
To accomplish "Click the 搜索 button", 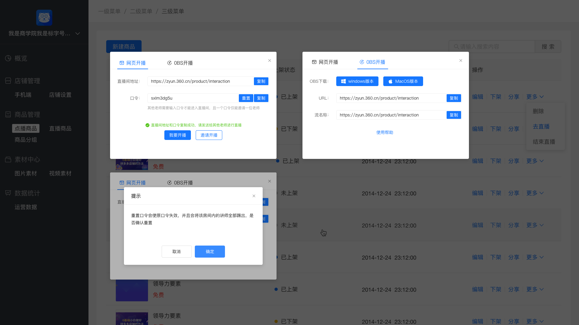I will tap(548, 47).
